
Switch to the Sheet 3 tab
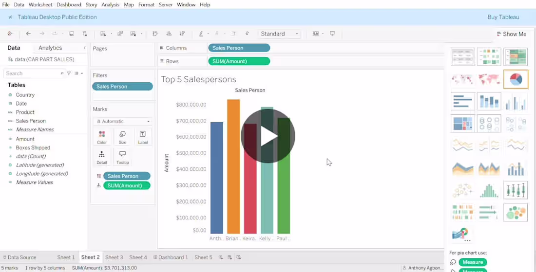tap(114, 257)
